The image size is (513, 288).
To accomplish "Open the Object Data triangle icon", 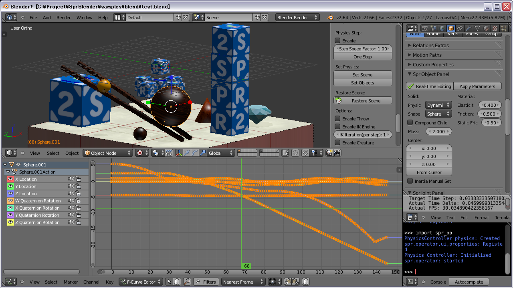I will pyautogui.click(x=477, y=28).
